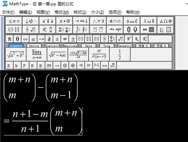Open the 视图(V) menu
Screen dimensions: 188x142
coord(43,12)
